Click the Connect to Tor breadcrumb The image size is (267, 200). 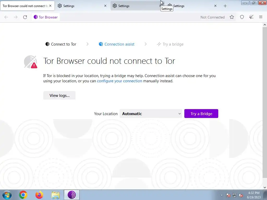click(x=61, y=44)
